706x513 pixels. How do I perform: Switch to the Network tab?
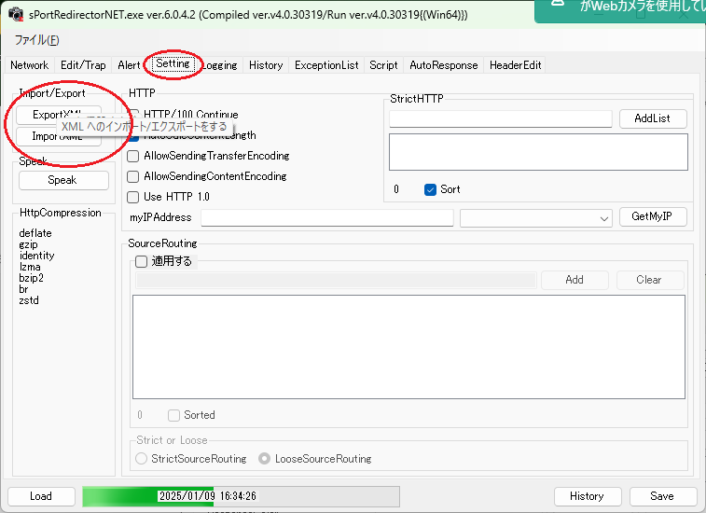(x=29, y=65)
